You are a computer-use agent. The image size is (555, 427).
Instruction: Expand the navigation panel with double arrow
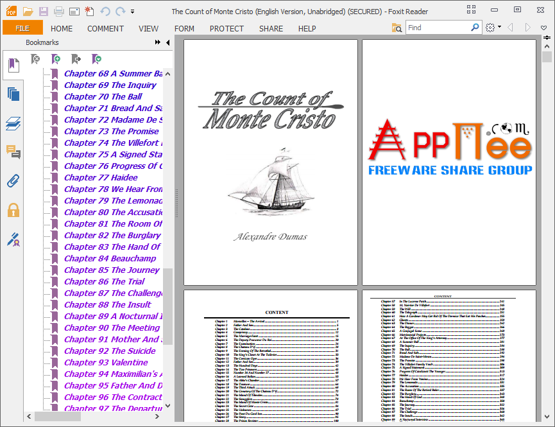click(157, 42)
